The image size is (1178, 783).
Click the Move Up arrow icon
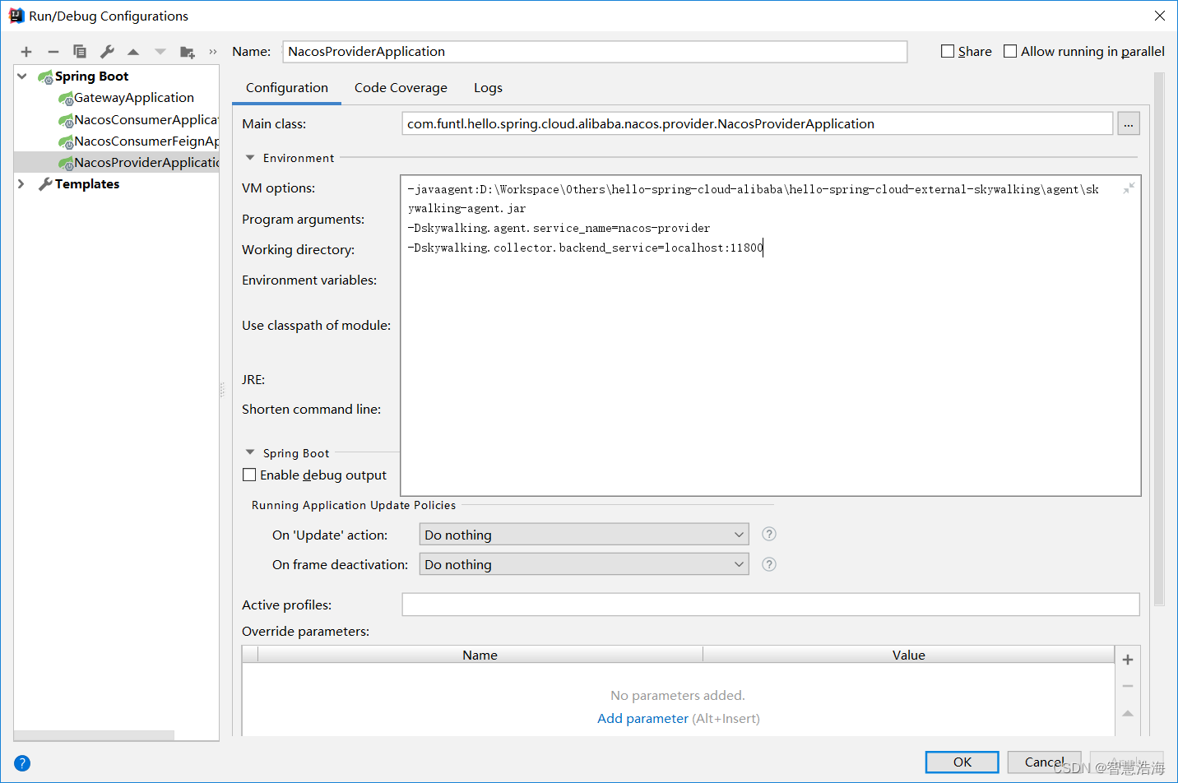coord(132,51)
